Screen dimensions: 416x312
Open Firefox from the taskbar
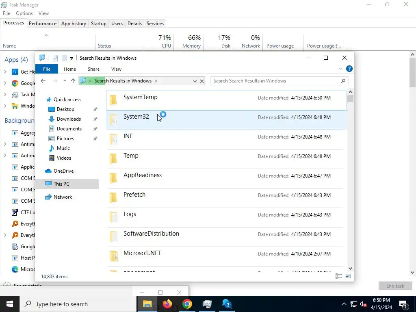point(167,304)
